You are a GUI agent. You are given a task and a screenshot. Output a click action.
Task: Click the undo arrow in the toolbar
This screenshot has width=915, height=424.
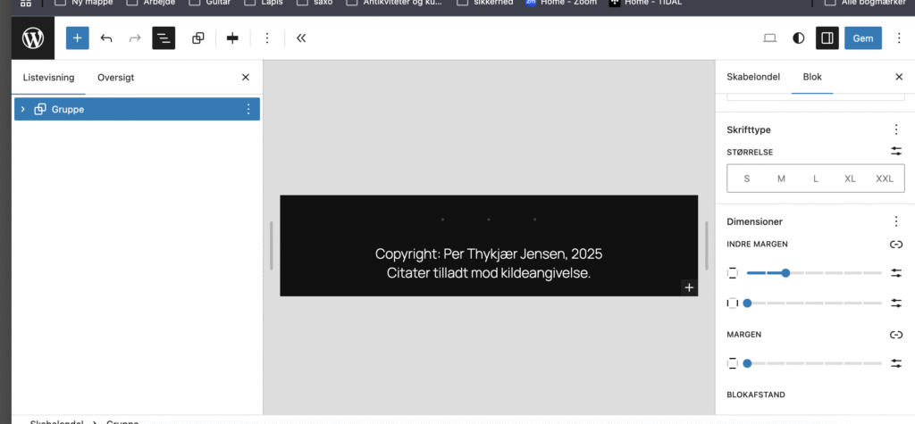click(x=106, y=38)
